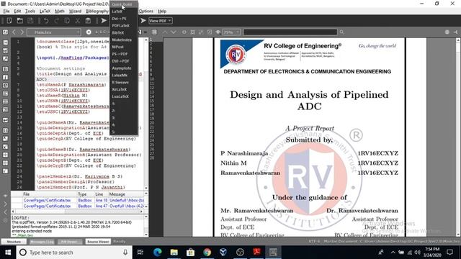Image resolution: width=461 pixels, height=259 pixels.
Task: Toggle the Structure panel button
Action: pyautogui.click(x=14, y=242)
